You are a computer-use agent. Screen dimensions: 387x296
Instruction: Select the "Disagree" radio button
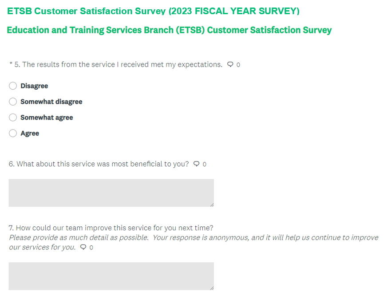13,86
